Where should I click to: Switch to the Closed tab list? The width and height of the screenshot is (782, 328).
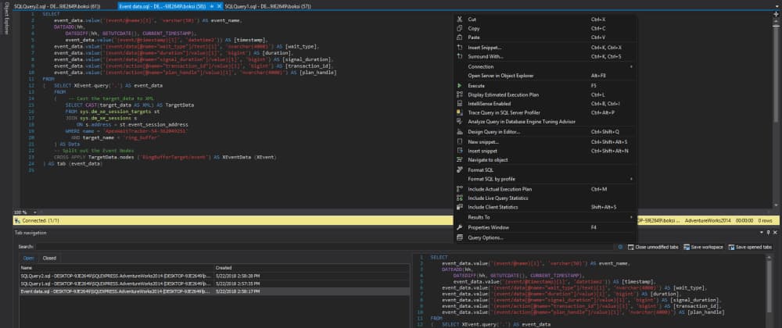[49, 258]
